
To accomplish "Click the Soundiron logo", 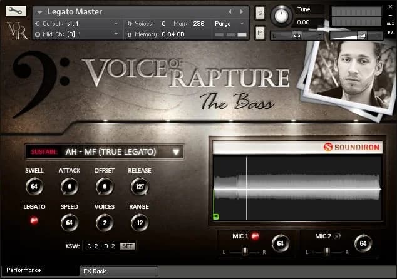I will [351, 147].
